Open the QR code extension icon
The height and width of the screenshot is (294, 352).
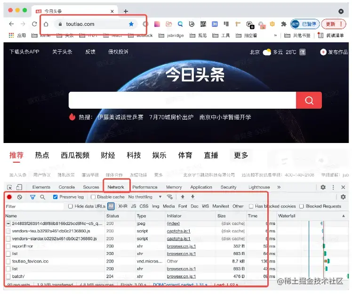[203, 24]
